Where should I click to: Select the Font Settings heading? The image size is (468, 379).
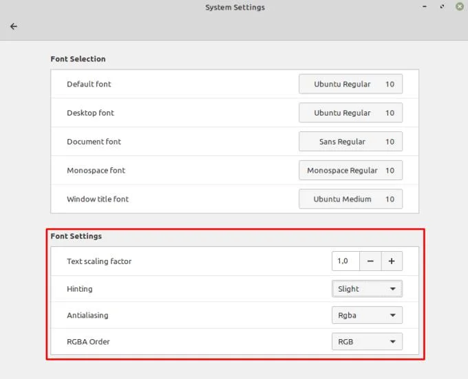(x=76, y=236)
